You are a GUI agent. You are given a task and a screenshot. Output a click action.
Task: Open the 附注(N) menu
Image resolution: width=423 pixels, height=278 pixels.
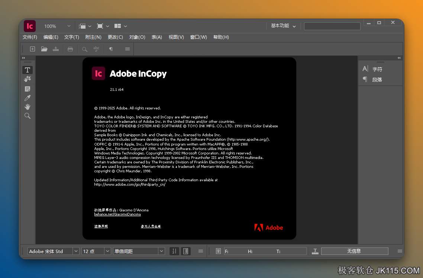pyautogui.click(x=93, y=37)
